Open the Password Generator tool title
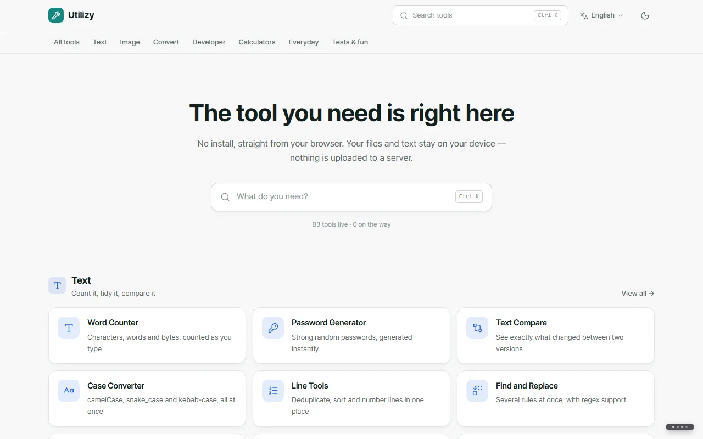The height and width of the screenshot is (439, 703). pyautogui.click(x=328, y=323)
